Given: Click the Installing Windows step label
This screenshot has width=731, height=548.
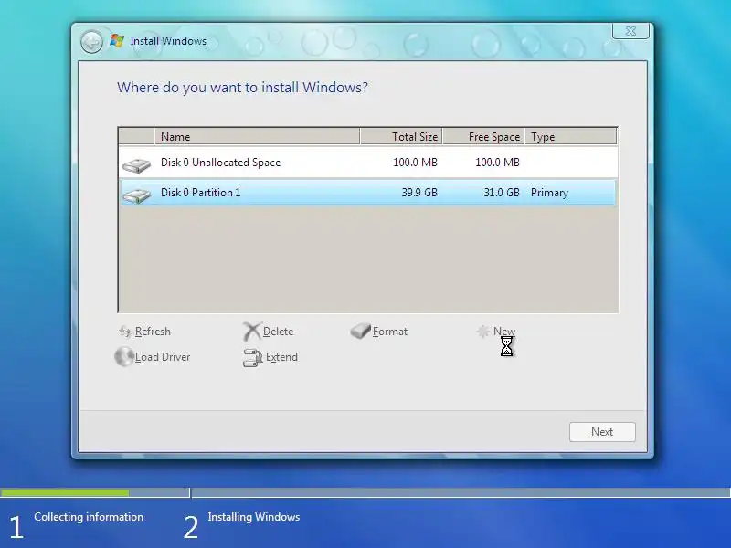Looking at the screenshot, I should coord(254,517).
